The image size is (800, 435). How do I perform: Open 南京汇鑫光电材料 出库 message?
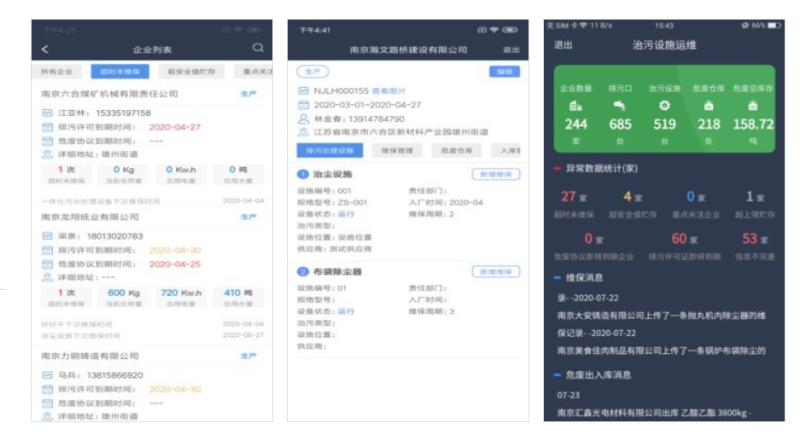(x=654, y=413)
